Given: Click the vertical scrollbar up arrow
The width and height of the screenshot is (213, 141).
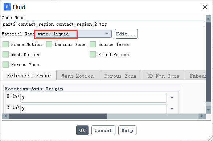Looking at the screenshot, I should [208, 19].
